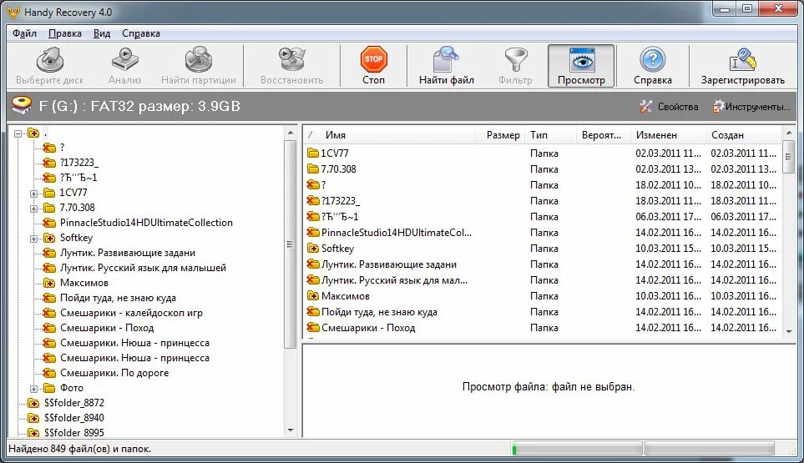Viewport: 804px width, 463px height.
Task: Open disk Properties (Свойства)
Action: [669, 107]
